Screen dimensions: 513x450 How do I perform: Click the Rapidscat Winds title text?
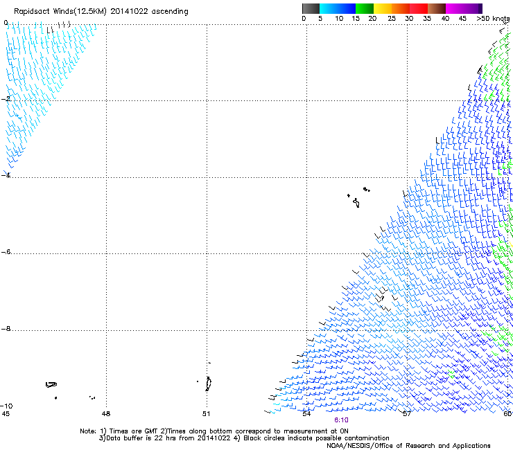click(101, 12)
